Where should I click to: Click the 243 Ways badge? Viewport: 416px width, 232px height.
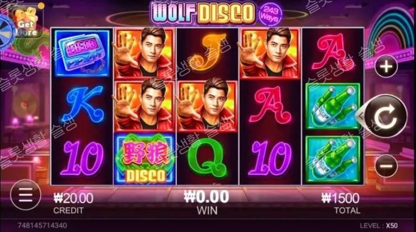270,14
